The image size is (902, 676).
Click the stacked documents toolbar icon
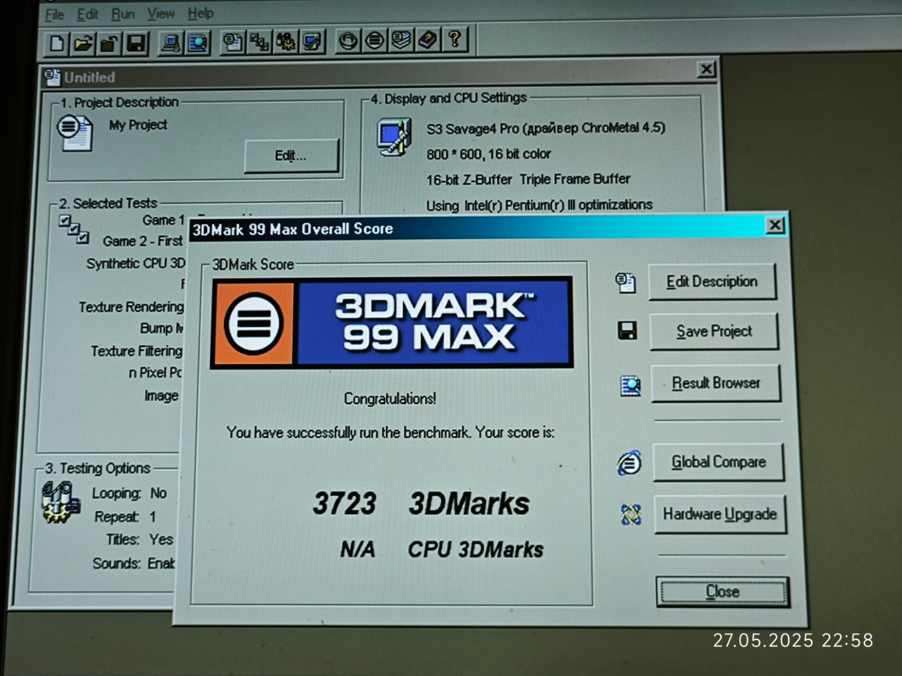pyautogui.click(x=401, y=40)
